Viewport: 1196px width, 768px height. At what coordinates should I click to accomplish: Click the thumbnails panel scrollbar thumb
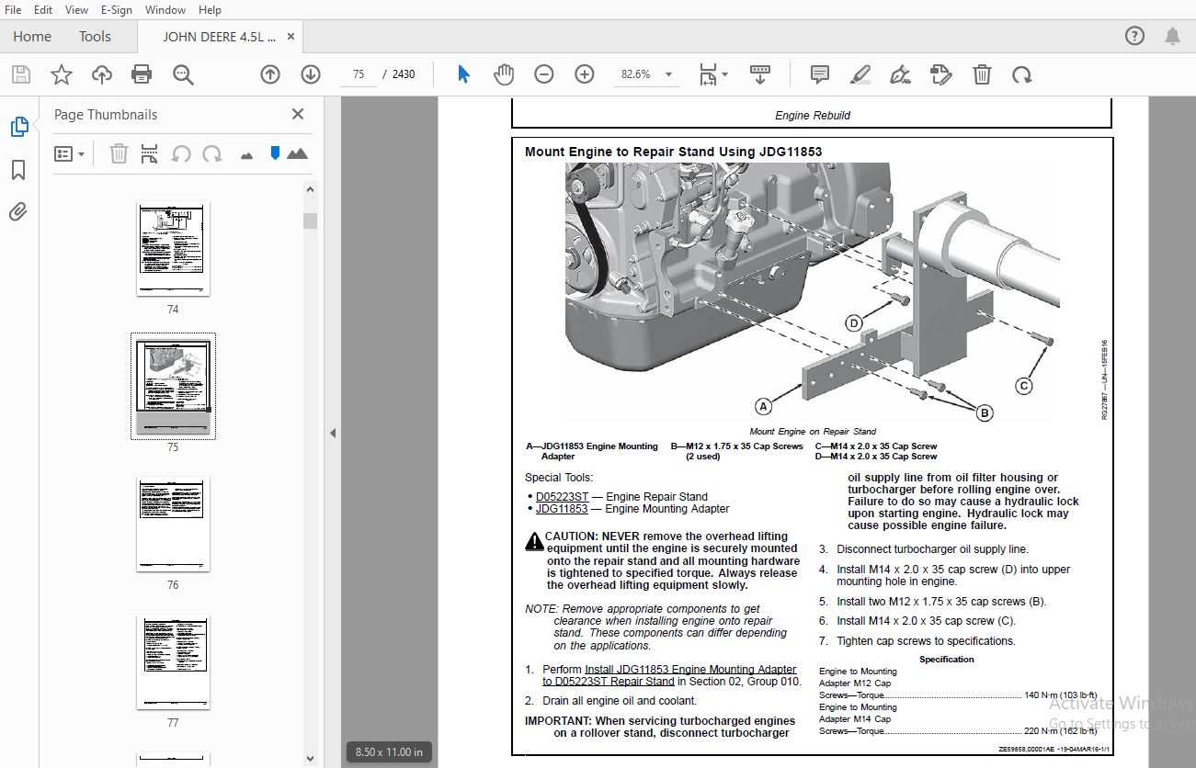tap(310, 220)
